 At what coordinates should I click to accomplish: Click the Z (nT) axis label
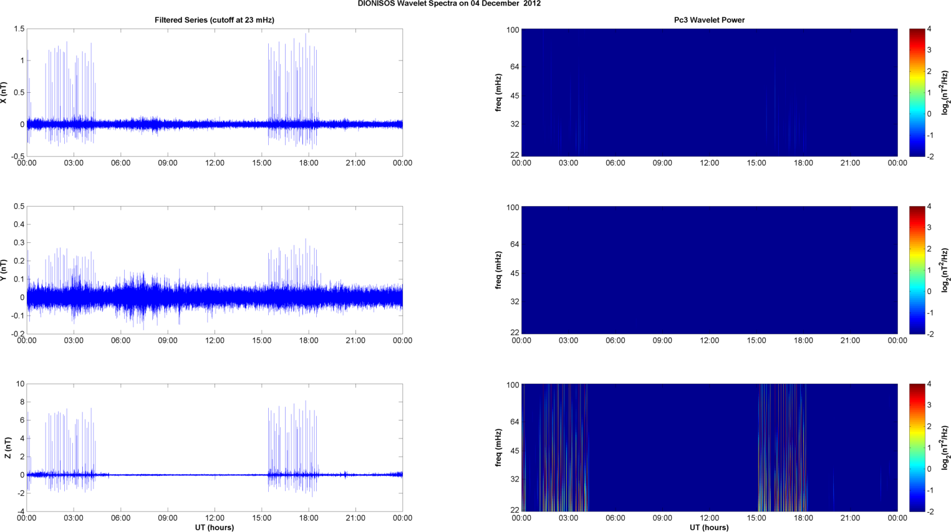tap(7, 448)
